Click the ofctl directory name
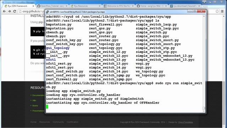 51,60
